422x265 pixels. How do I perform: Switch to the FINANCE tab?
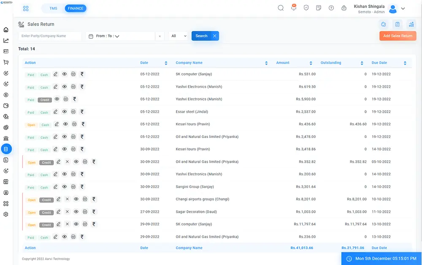(76, 8)
